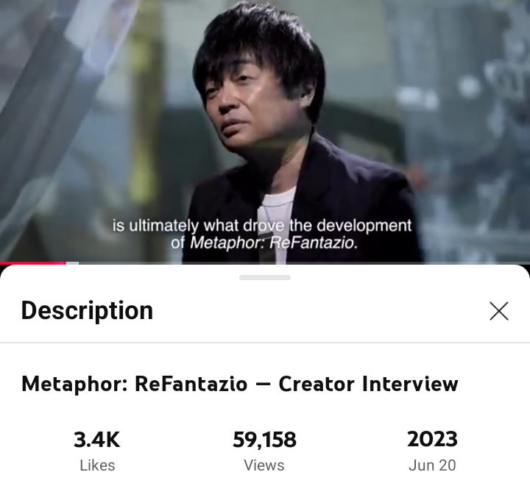530x486 pixels.
Task: Seek to the unplayed dark section of the progress bar
Action: (304, 263)
